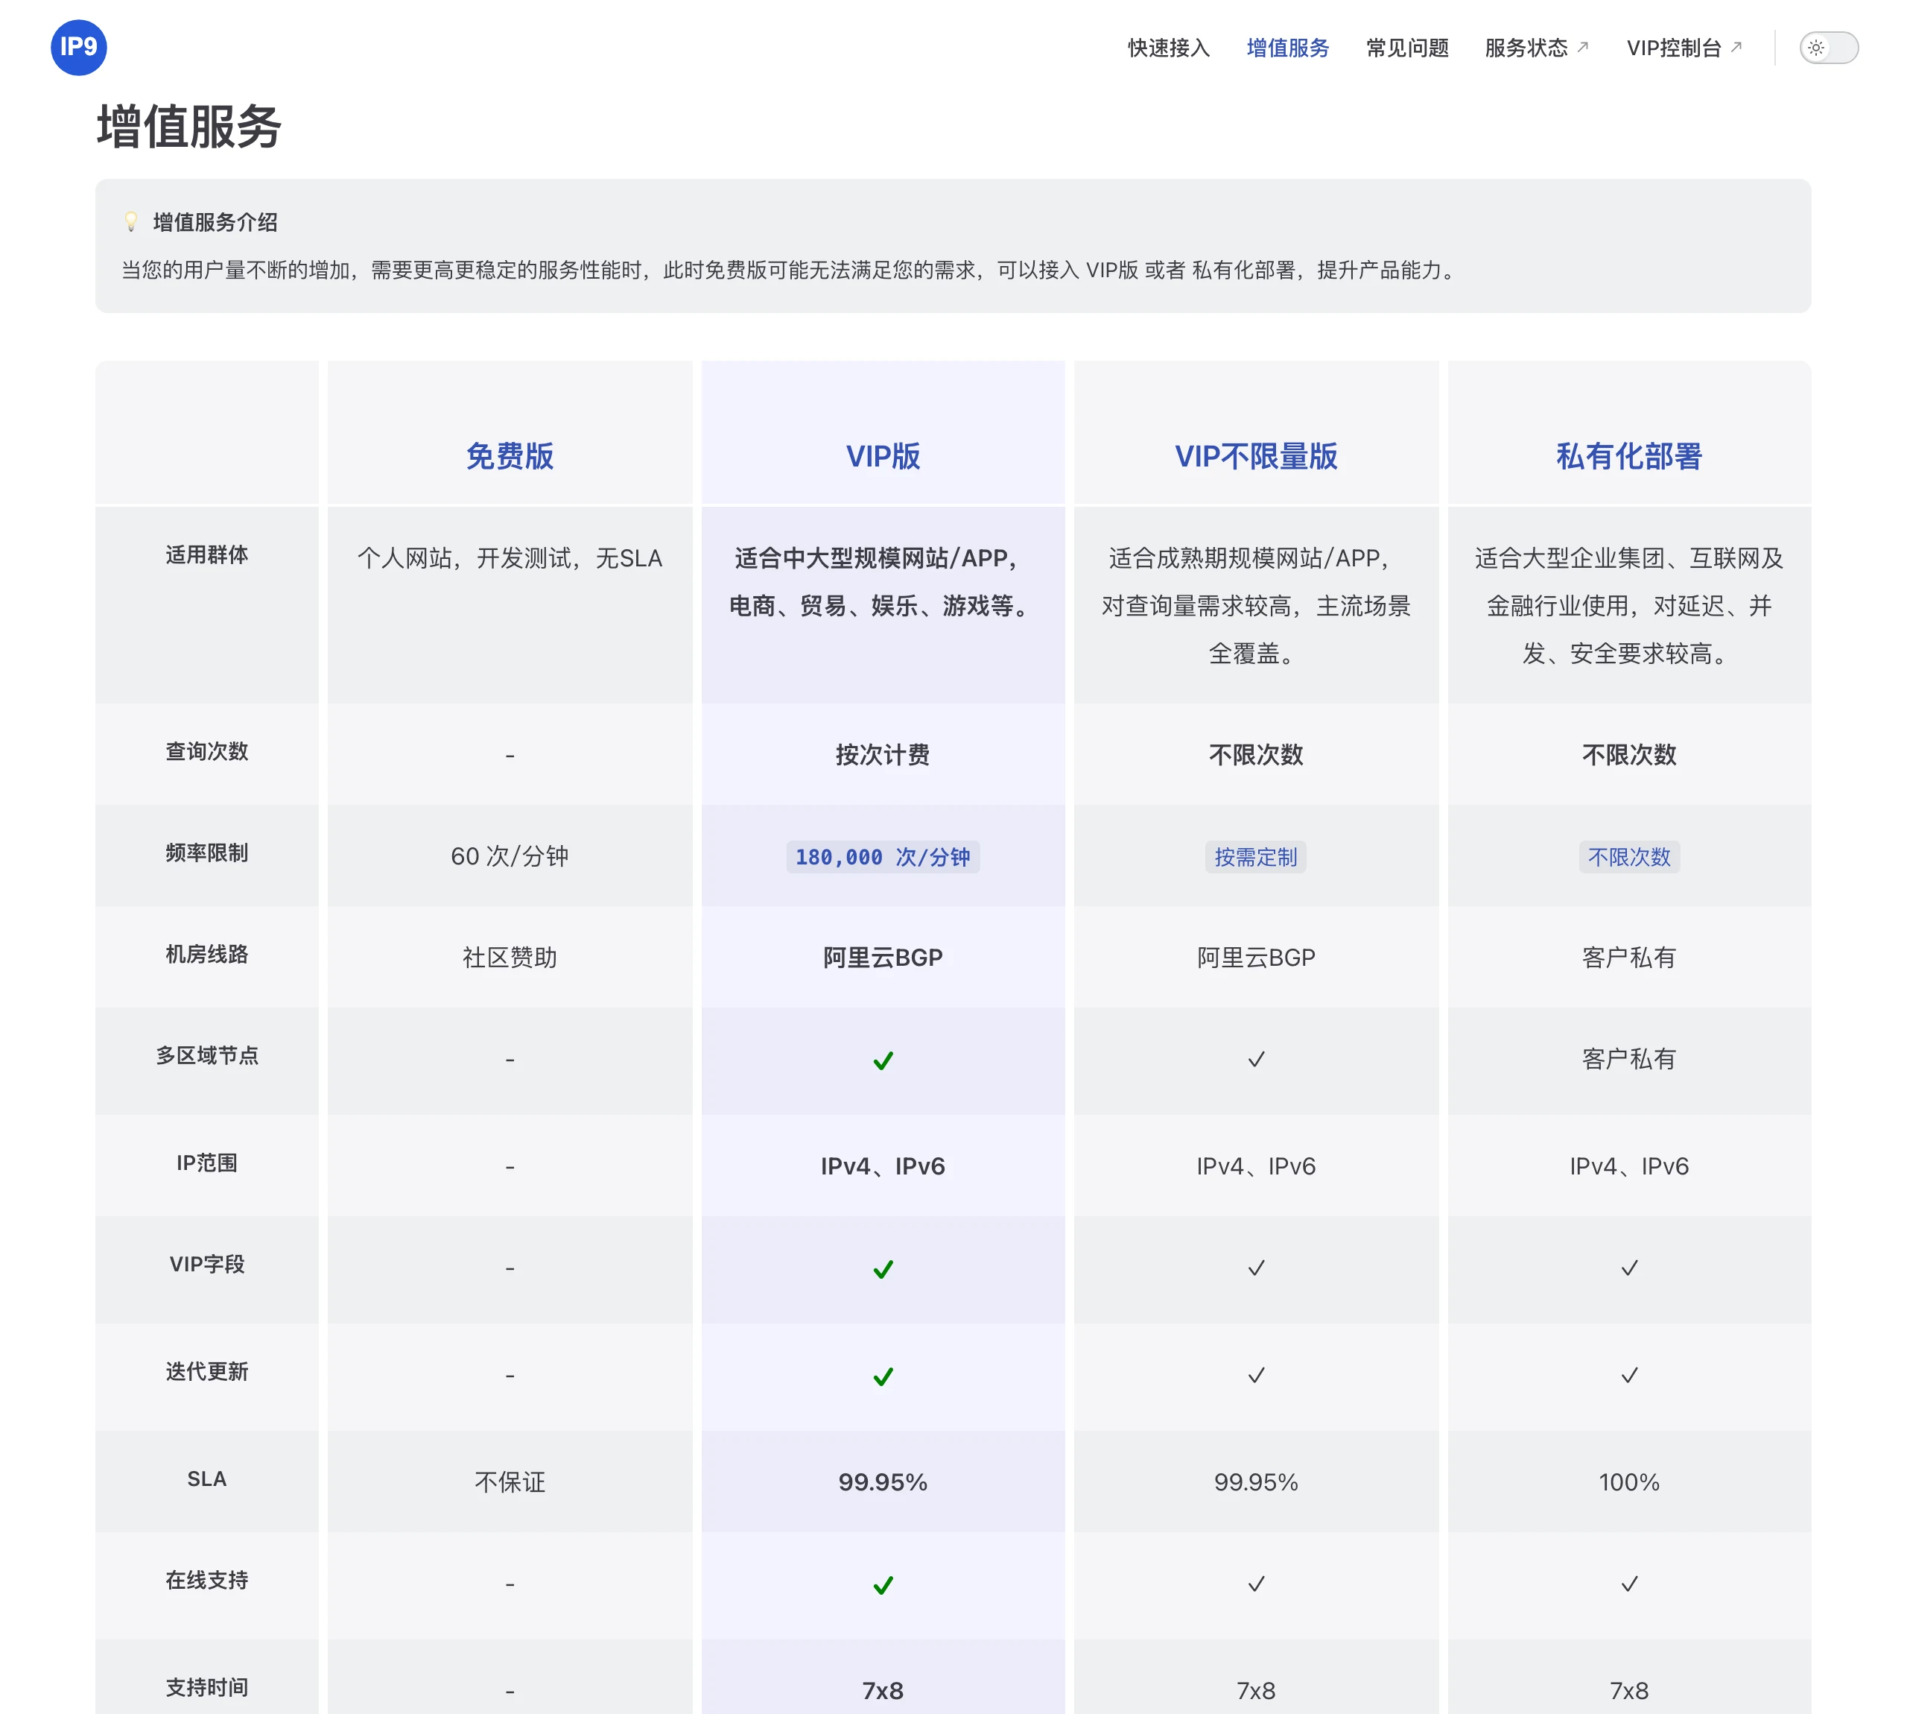1907x1714 pixels.
Task: Click the 社区赞助 cell
Action: [510, 958]
